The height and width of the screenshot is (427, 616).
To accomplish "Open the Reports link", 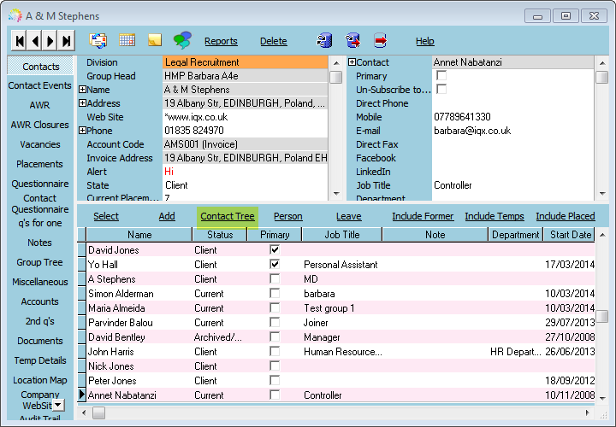I will [x=221, y=41].
